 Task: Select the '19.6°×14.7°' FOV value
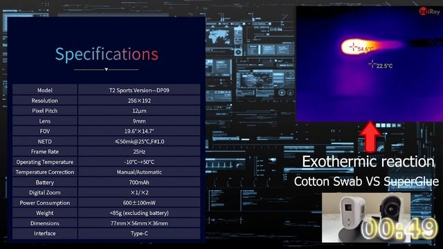click(x=139, y=131)
